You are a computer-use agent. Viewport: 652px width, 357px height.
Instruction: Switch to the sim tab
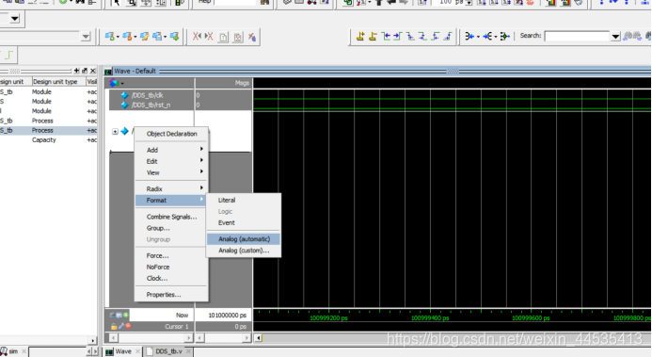coord(13,351)
